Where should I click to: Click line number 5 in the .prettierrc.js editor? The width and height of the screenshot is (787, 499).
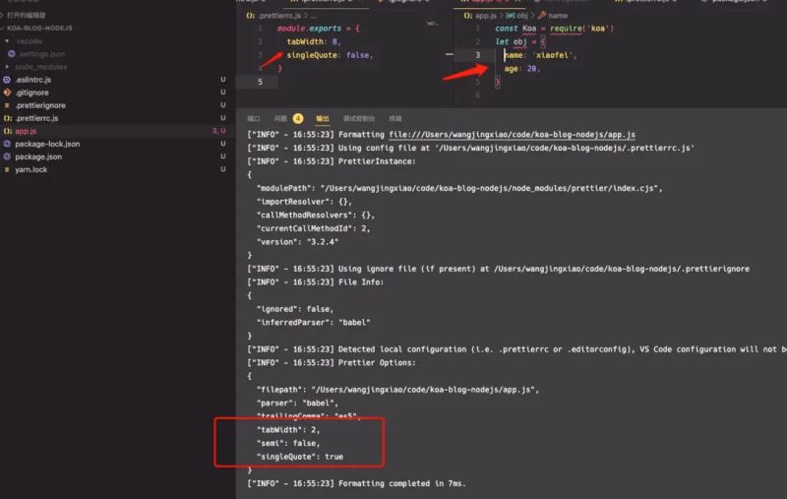point(260,82)
